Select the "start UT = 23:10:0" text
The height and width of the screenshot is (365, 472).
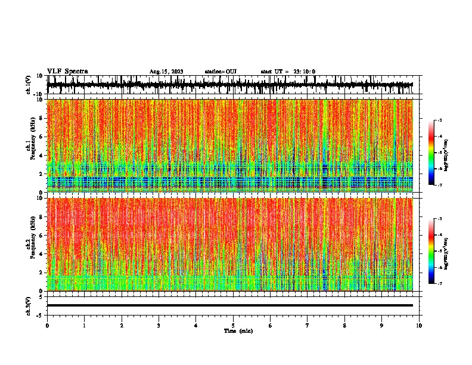pos(288,72)
